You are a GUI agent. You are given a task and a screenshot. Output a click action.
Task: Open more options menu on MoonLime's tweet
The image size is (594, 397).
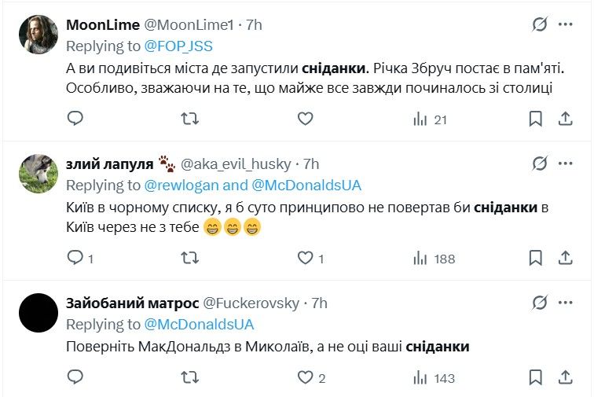click(x=565, y=24)
